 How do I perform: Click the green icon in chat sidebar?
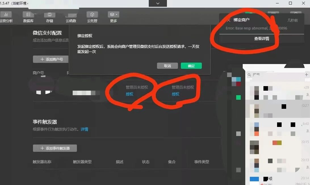[238, 97]
